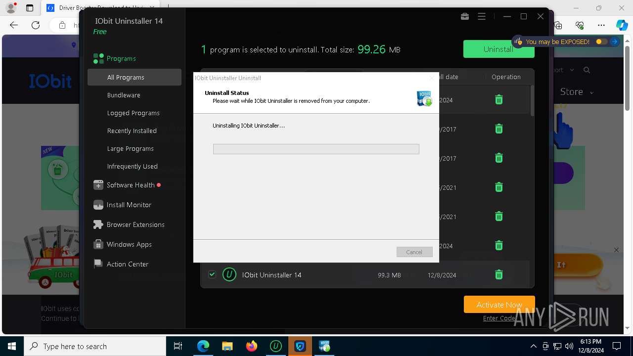Select Logged Programs in sidebar
The width and height of the screenshot is (633, 356).
click(x=134, y=113)
